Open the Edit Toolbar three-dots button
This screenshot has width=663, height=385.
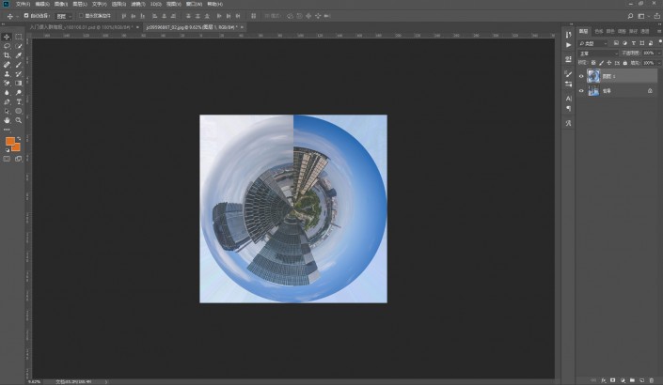pos(7,130)
